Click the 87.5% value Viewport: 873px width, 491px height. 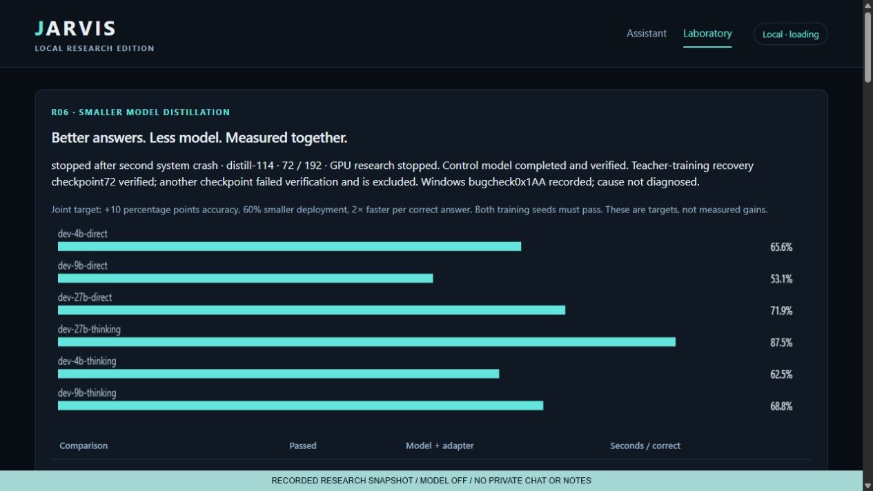click(x=781, y=342)
